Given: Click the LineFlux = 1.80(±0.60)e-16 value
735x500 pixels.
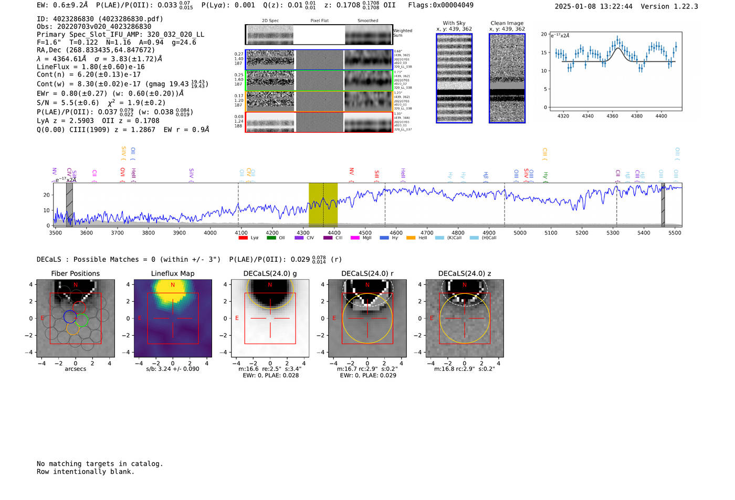Looking at the screenshot, I should [x=91, y=67].
